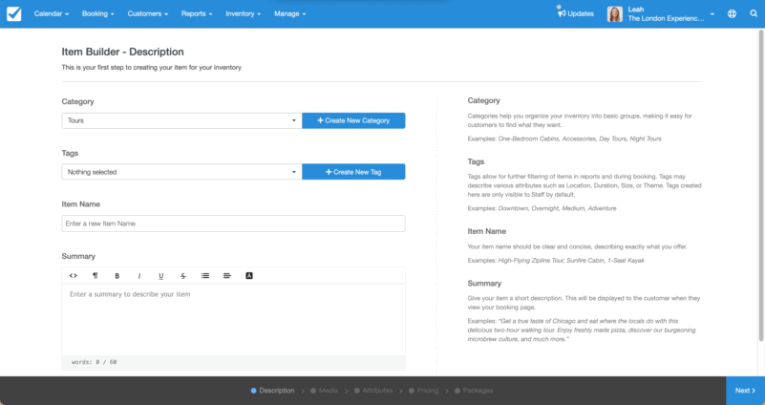The image size is (765, 405).
Task: Apply bold formatting in summary editor
Action: tap(117, 275)
